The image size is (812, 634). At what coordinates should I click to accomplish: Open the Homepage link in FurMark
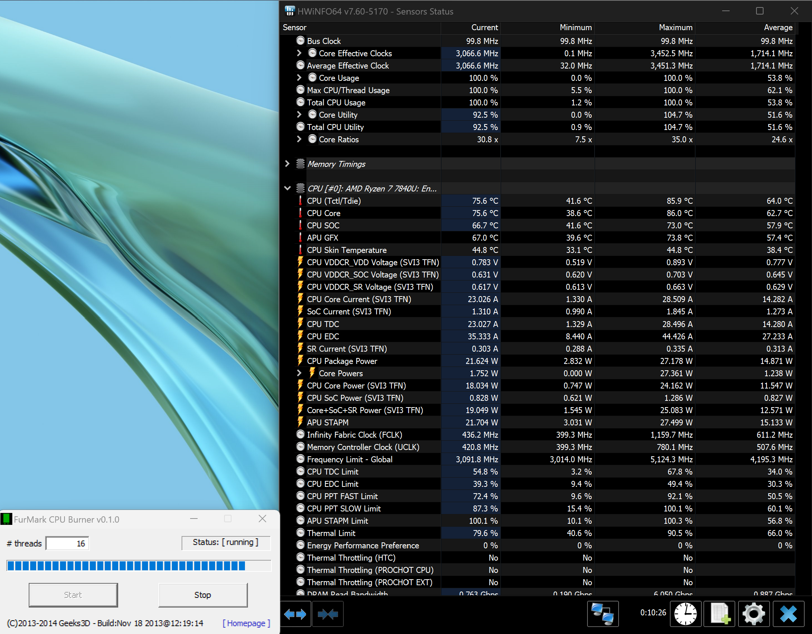click(x=246, y=623)
